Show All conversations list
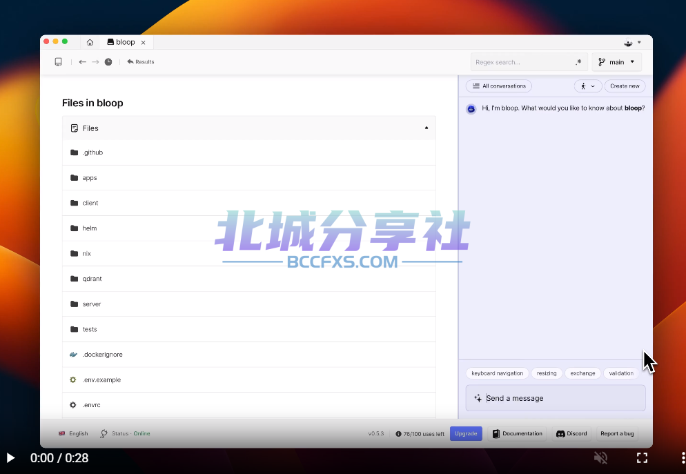686x474 pixels. coord(499,86)
